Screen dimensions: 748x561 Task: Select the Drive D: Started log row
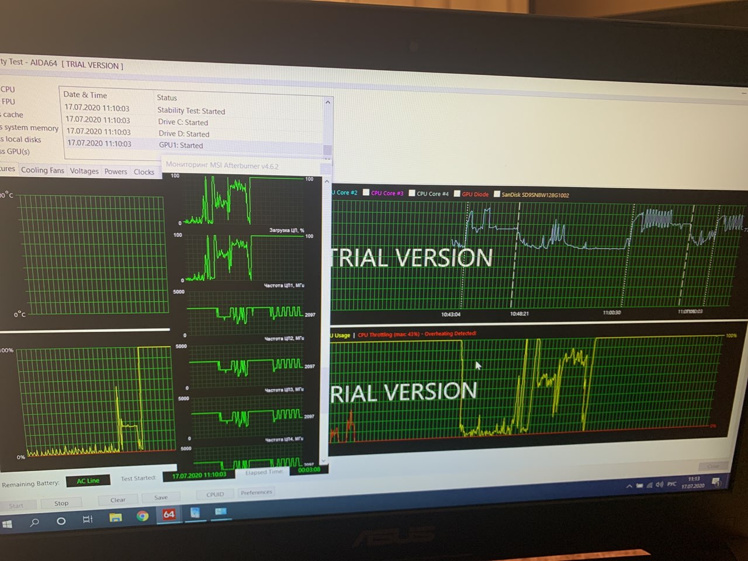click(195, 133)
